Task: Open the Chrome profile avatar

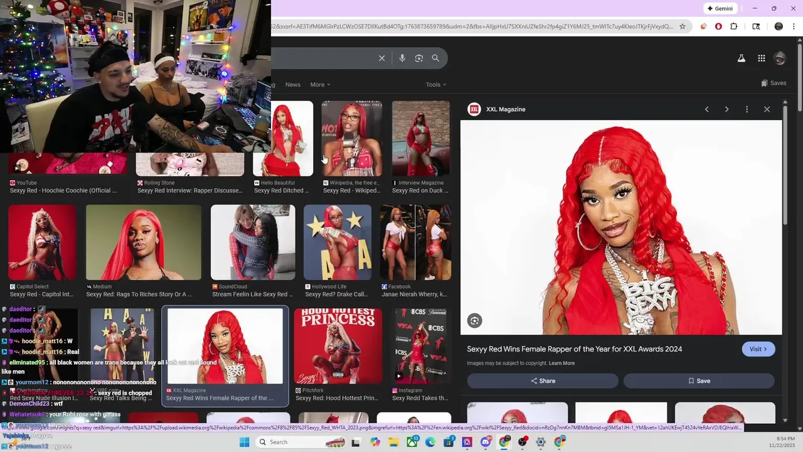Action: point(779,26)
